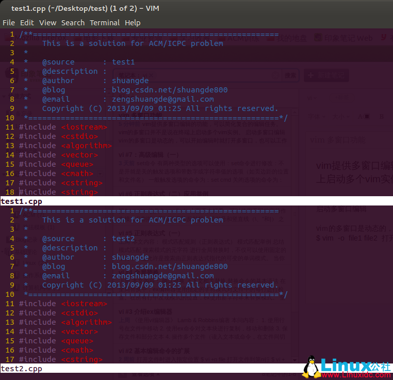This screenshot has height=380, width=393.
Task: Open the Help menu
Action: click(x=133, y=23)
